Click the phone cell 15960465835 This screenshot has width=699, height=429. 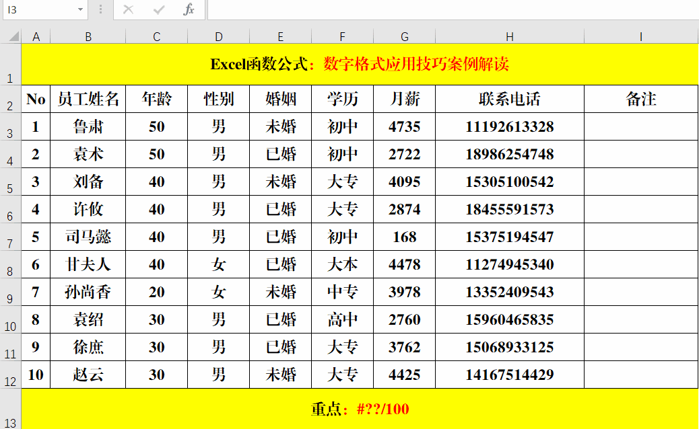tap(510, 320)
